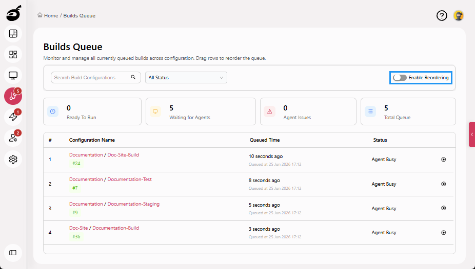Open the help question mark icon
The width and height of the screenshot is (475, 269).
pyautogui.click(x=442, y=15)
